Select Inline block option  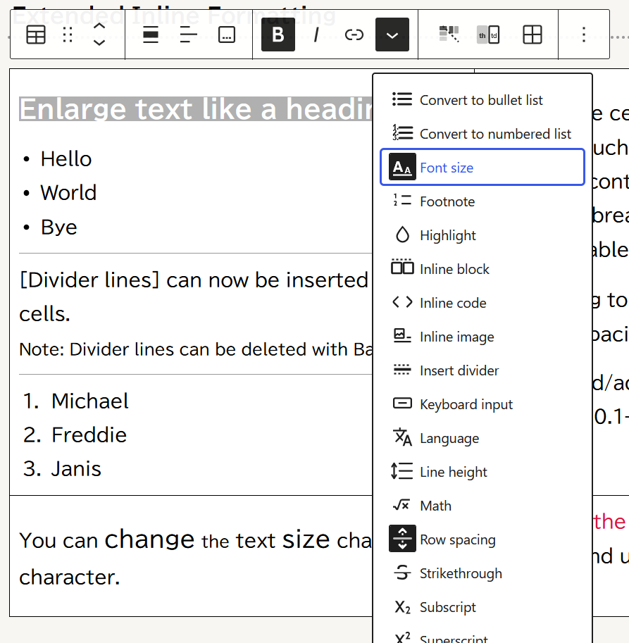pyautogui.click(x=482, y=269)
